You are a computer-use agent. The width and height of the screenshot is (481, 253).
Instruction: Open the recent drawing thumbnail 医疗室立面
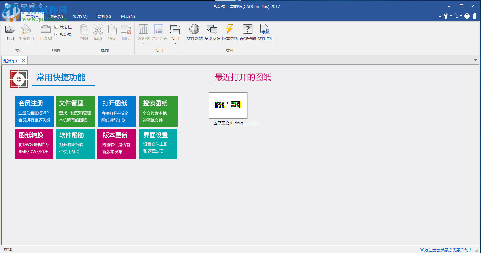(228, 105)
